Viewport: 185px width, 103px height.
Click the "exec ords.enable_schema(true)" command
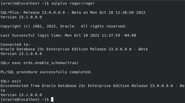45,63
